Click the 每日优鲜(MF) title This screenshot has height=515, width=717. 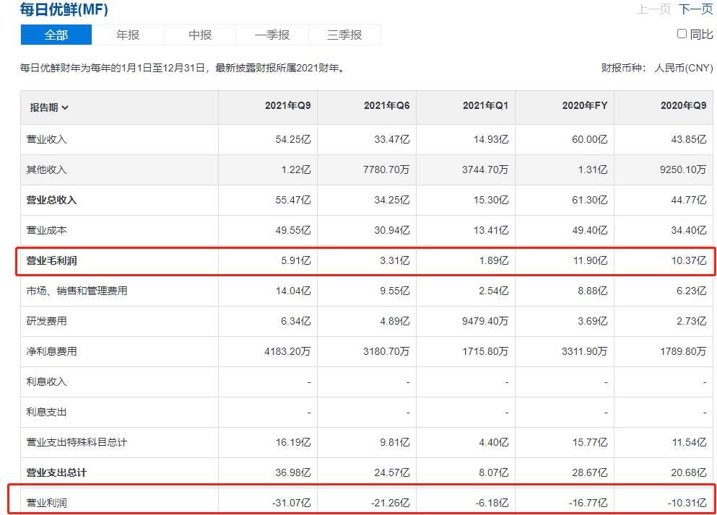pos(64,10)
